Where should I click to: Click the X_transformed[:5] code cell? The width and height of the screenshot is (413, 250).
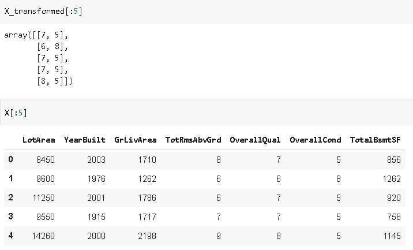(x=206, y=12)
